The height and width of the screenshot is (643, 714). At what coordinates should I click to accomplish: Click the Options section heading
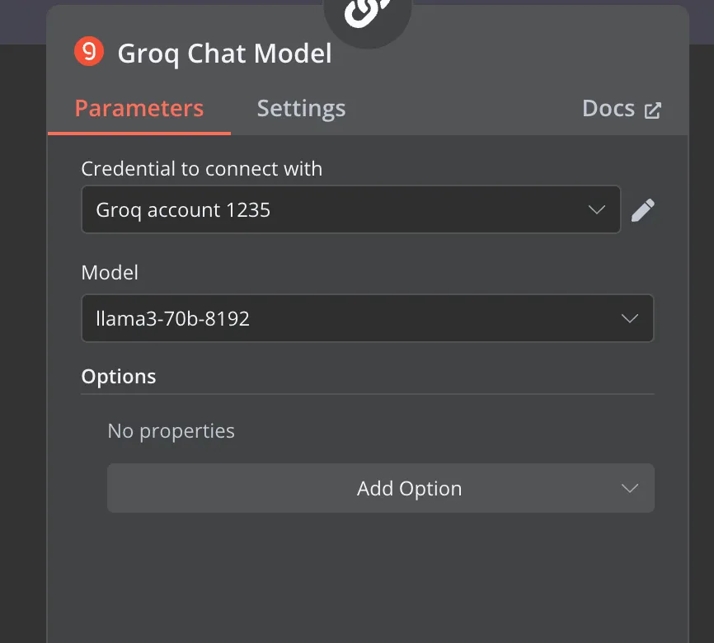coord(119,377)
